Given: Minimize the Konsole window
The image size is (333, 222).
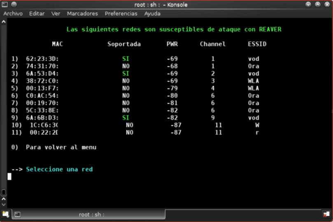Looking at the screenshot, I should coord(308,4).
